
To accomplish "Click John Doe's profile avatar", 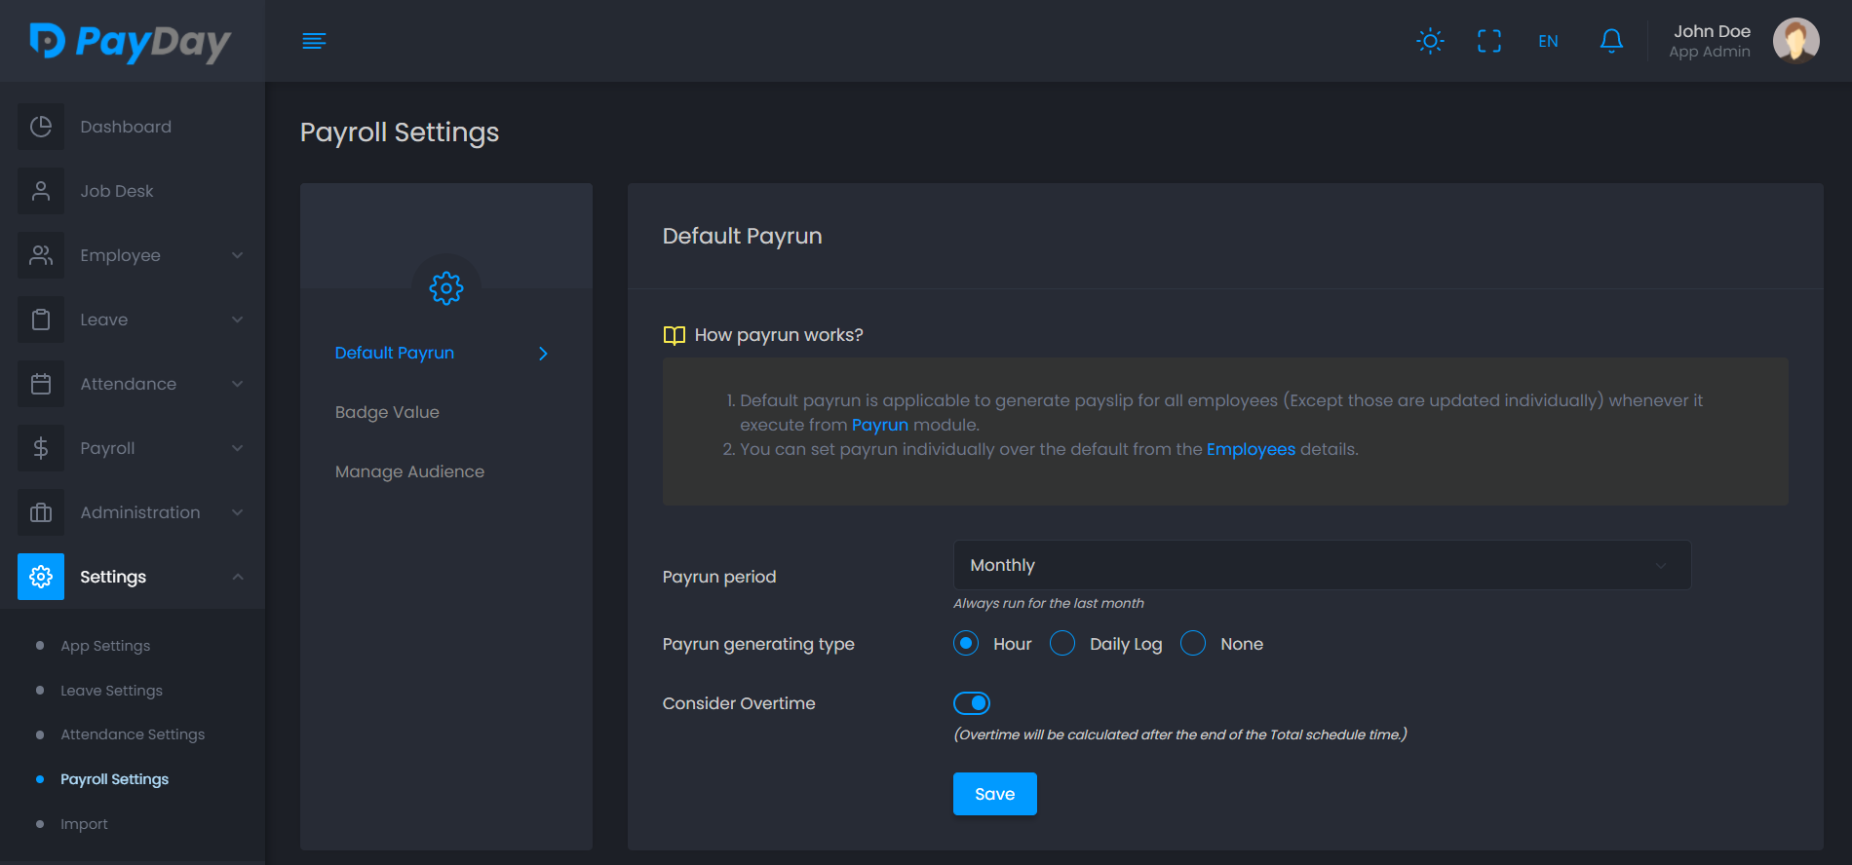I will 1795,41.
